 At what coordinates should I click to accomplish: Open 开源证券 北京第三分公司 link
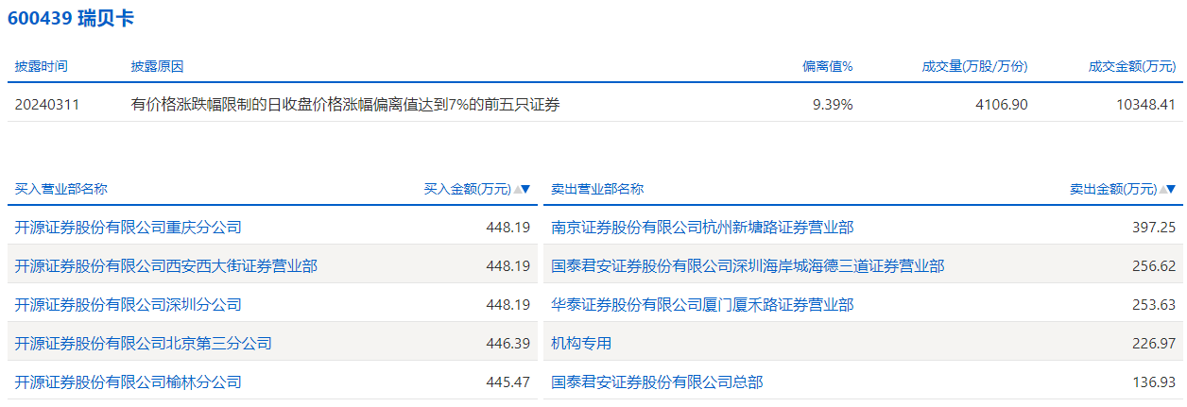pyautogui.click(x=144, y=344)
